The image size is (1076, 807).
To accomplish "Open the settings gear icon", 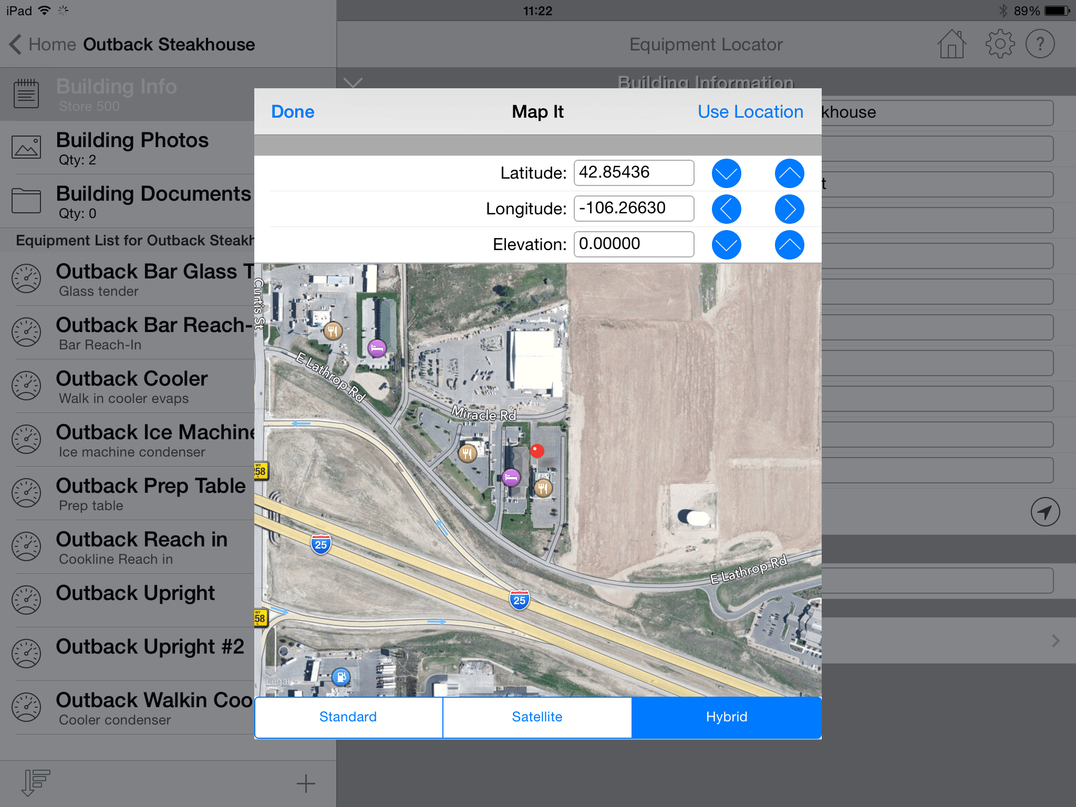I will (999, 44).
